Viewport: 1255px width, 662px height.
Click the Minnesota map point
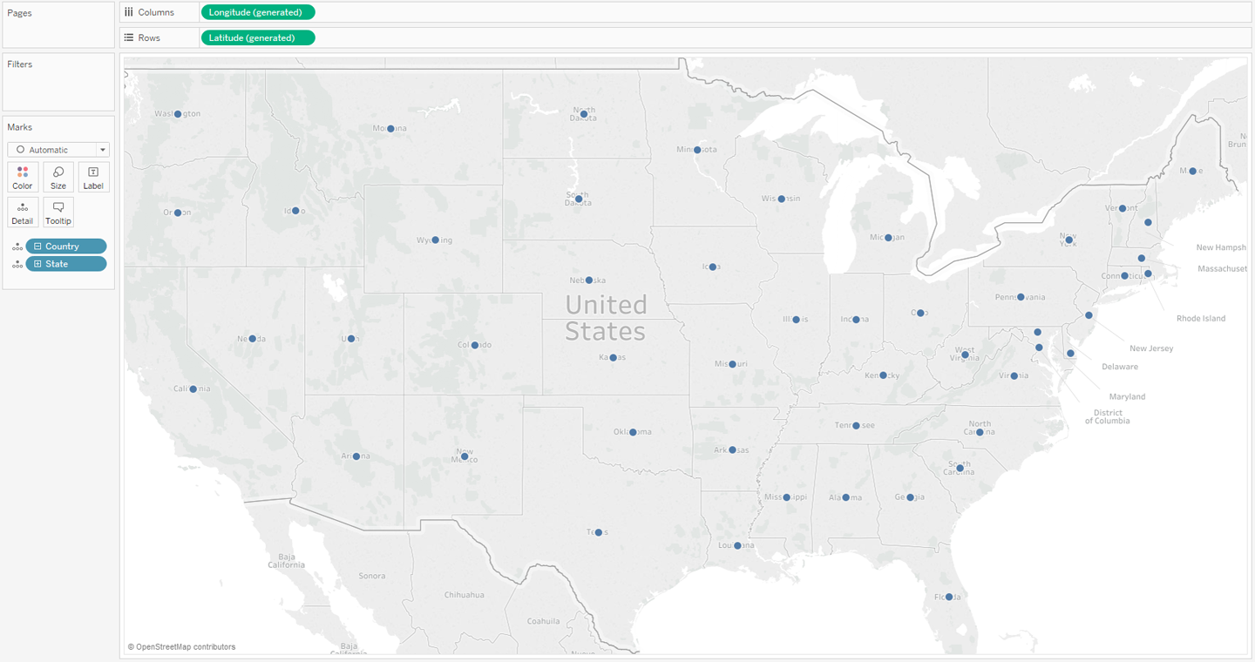click(697, 150)
